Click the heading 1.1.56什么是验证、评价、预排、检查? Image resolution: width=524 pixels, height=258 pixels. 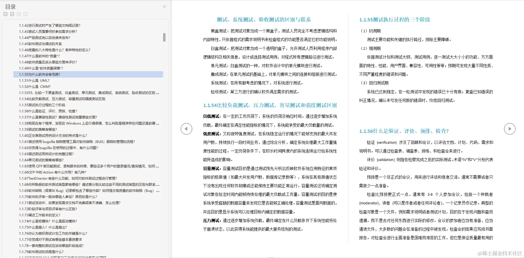point(404,131)
